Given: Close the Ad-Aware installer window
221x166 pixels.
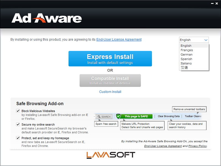Looking at the screenshot, I should tap(217, 4).
